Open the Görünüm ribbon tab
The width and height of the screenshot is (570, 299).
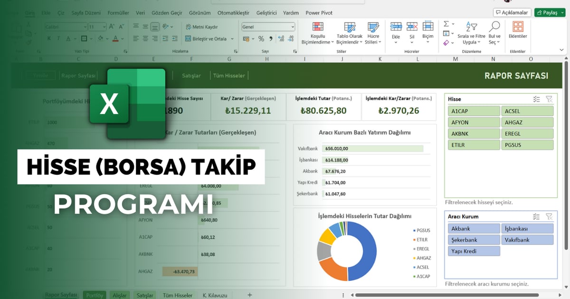point(199,13)
